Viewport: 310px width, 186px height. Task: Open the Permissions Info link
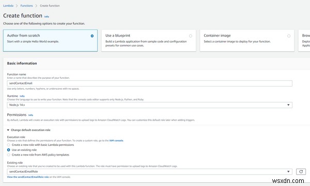[30, 115]
